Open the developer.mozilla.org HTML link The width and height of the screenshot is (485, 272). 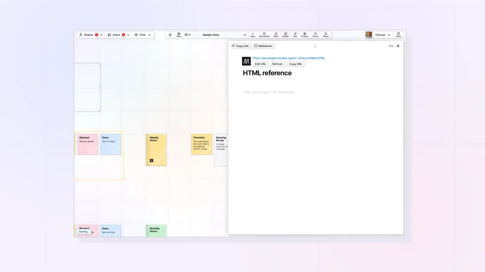(289, 58)
